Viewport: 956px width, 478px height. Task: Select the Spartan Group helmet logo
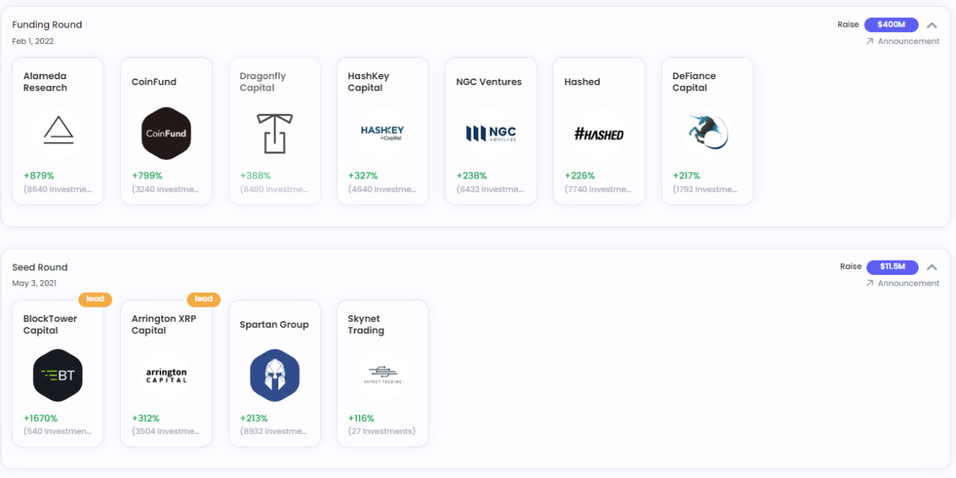[275, 376]
